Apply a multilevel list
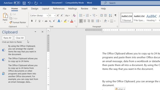The image size is (160, 90). click(x=94, y=15)
